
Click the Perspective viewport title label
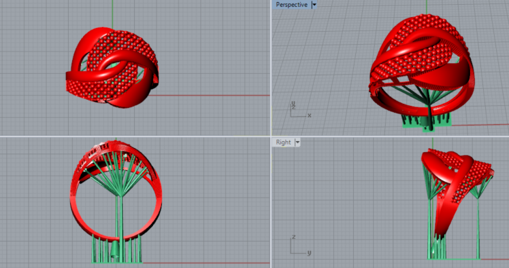291,5
